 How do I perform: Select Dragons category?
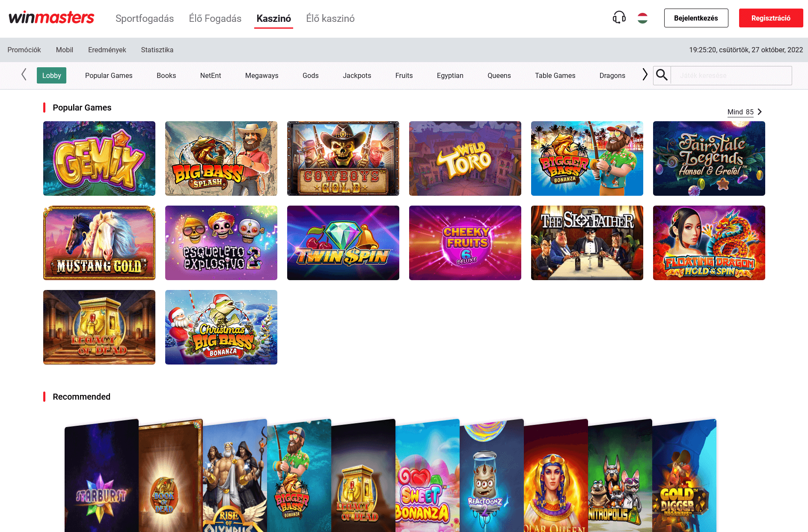[612, 75]
